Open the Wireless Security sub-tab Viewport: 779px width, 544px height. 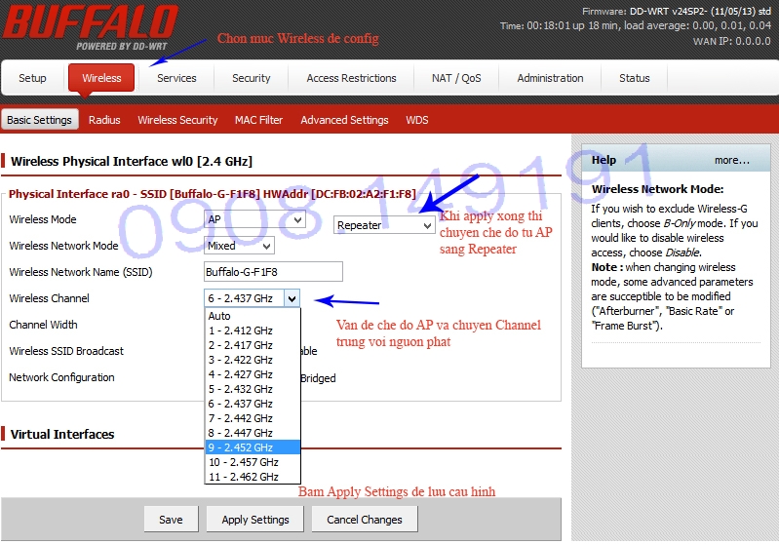177,120
